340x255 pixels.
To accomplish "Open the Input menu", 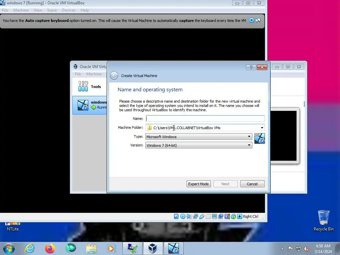I will pos(52,10).
